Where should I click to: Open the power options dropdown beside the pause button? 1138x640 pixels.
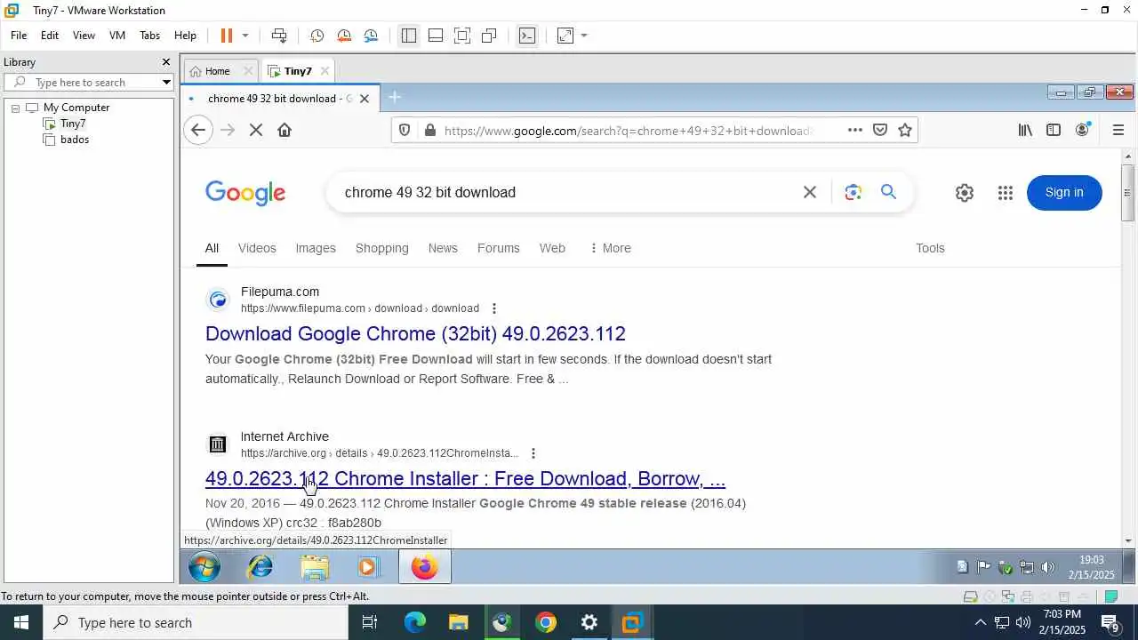pos(245,36)
